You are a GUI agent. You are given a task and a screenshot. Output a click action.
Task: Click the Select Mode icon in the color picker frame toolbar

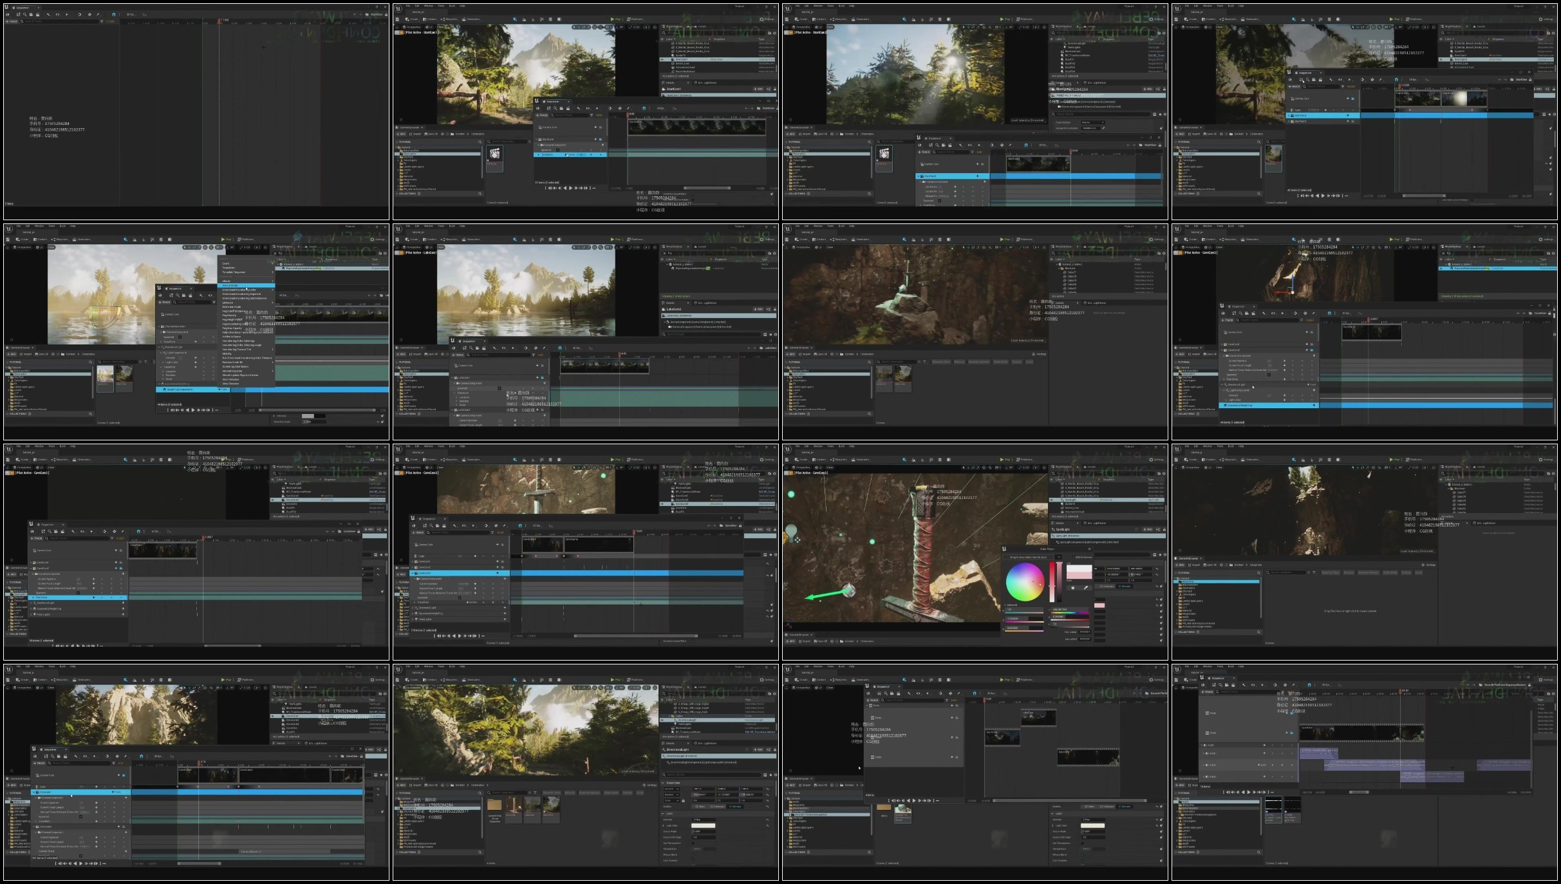tap(904, 460)
